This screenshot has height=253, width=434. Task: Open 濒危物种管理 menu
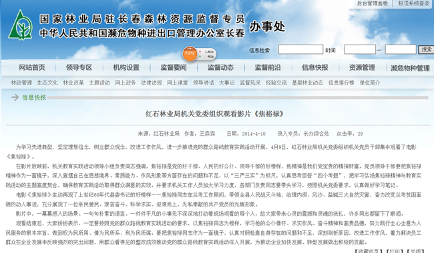410,68
